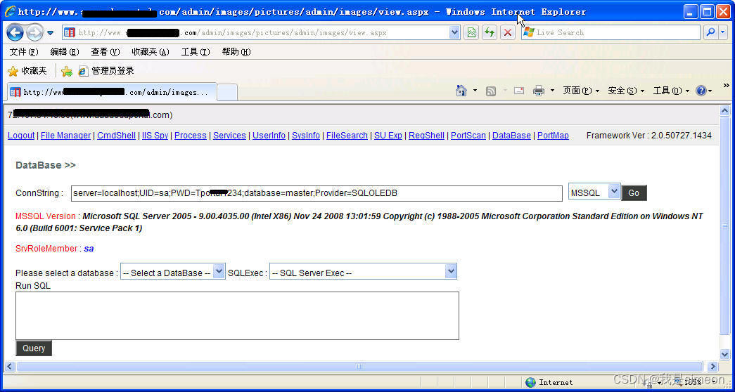Open the CmdShell link
The width and height of the screenshot is (735, 392).
tap(116, 136)
